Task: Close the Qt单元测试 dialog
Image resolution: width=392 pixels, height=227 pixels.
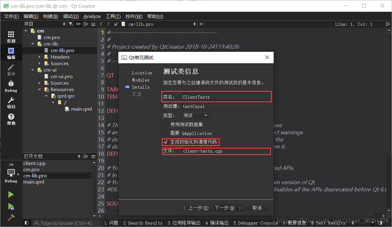Action: (267, 57)
